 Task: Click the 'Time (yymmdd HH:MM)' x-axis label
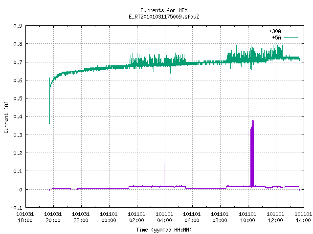pyautogui.click(x=164, y=230)
